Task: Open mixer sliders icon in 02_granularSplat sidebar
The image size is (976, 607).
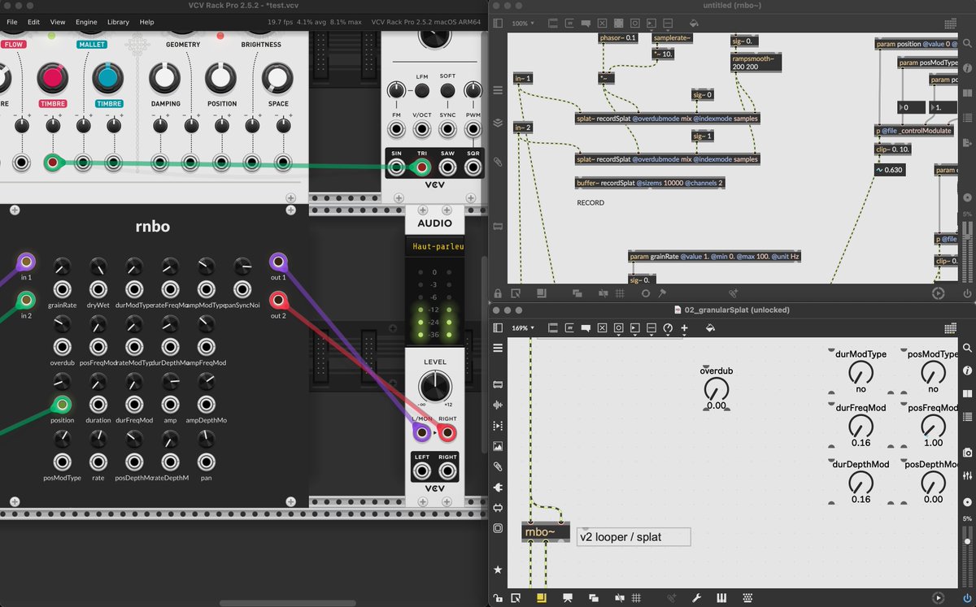Action: point(966,475)
